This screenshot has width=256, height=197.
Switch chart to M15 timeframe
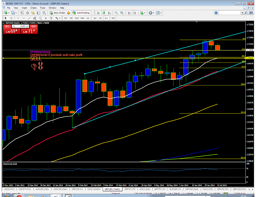tap(77, 18)
